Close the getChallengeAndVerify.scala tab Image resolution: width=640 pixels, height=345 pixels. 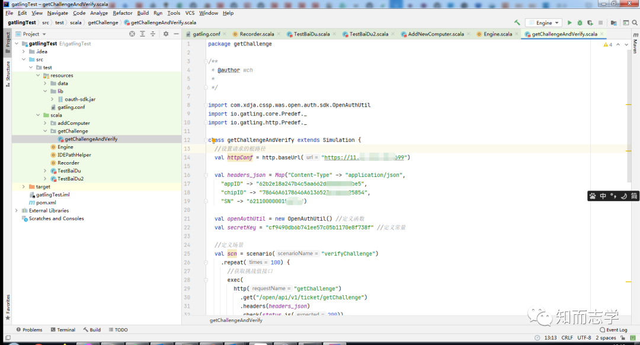click(601, 34)
